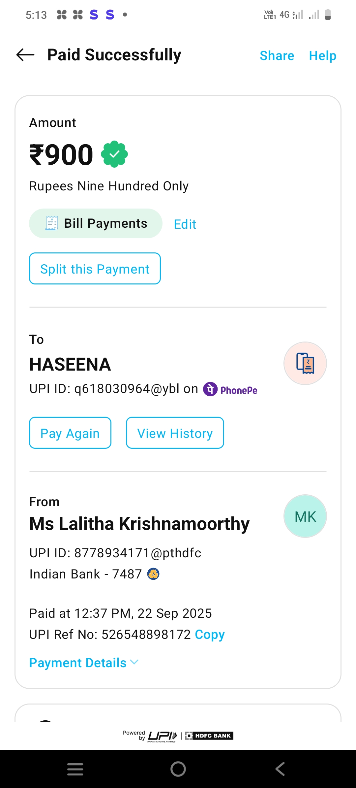356x788 pixels.
Task: Tap the Bill Payments receipt icon
Action: tap(51, 223)
